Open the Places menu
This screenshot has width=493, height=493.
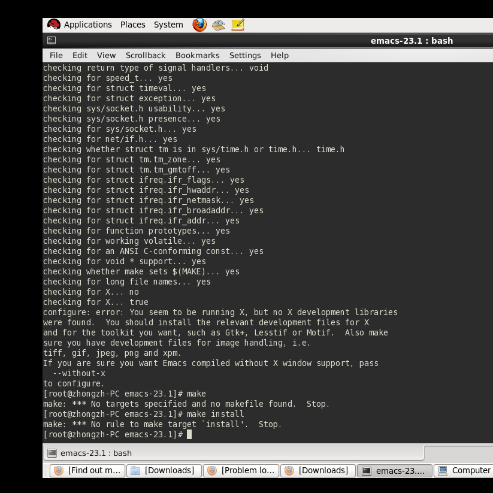click(x=132, y=25)
